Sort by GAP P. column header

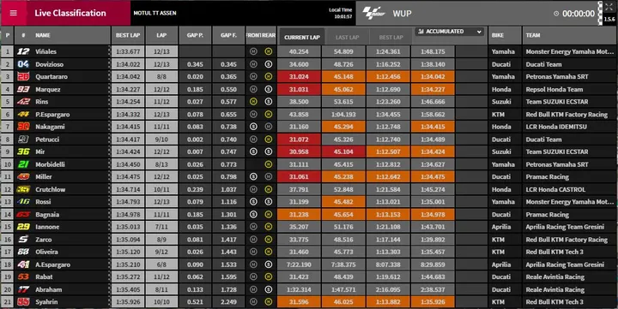[x=195, y=35]
